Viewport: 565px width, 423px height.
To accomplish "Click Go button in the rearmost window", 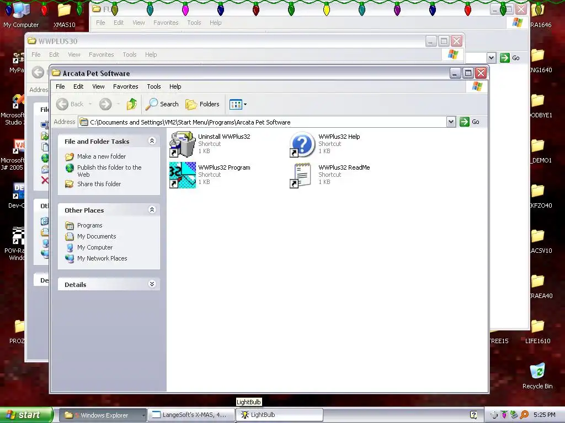I will [x=510, y=58].
